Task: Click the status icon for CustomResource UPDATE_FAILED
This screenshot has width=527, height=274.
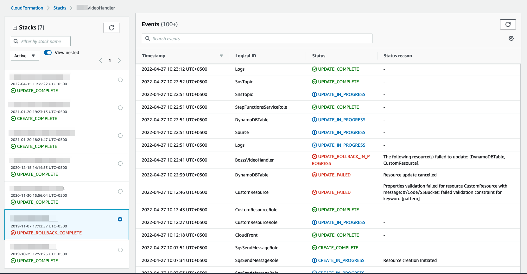Action: [314, 192]
